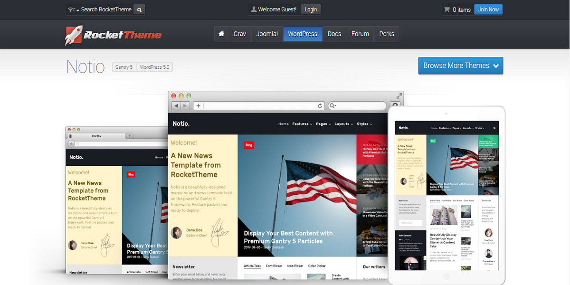Click the Notio. logo in center preview
The image size is (570, 285).
(x=181, y=123)
